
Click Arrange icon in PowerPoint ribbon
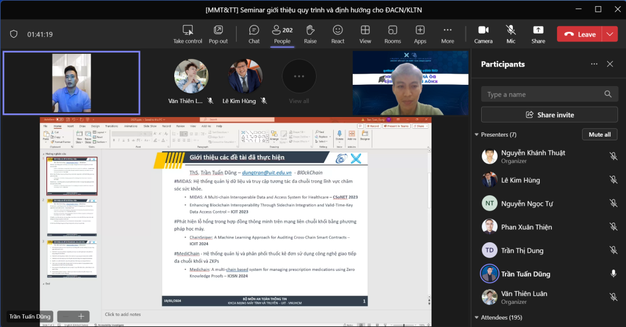pos(274,134)
